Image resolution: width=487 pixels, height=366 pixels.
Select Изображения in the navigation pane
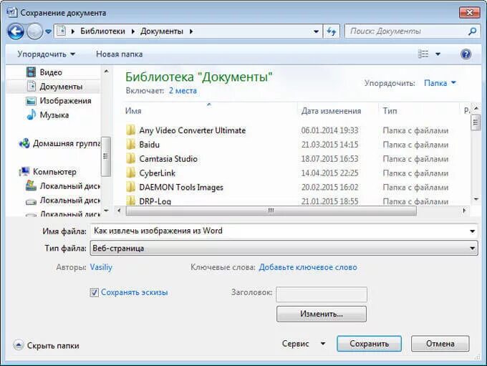66,101
